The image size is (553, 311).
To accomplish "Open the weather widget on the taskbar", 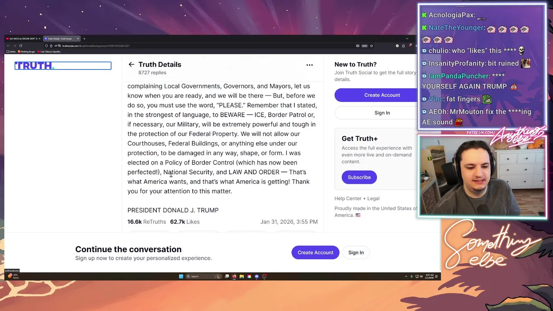I will (13, 276).
